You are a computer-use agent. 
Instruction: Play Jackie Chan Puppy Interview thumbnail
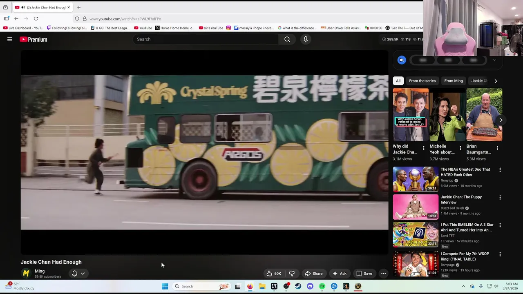(416, 207)
